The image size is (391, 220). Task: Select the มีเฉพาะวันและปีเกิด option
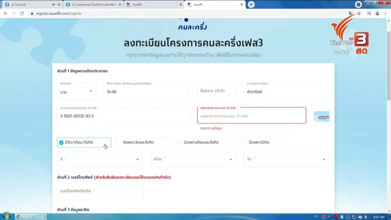144,143
